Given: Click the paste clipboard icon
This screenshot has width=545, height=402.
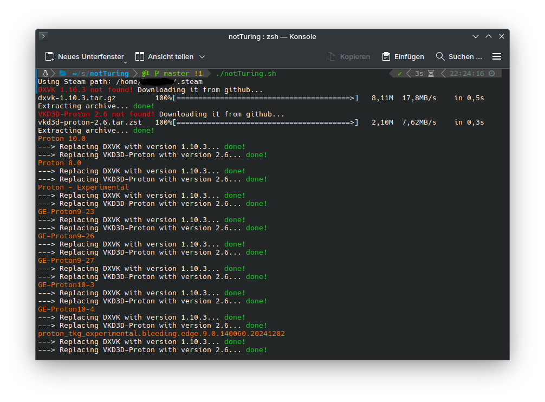Looking at the screenshot, I should [386, 57].
